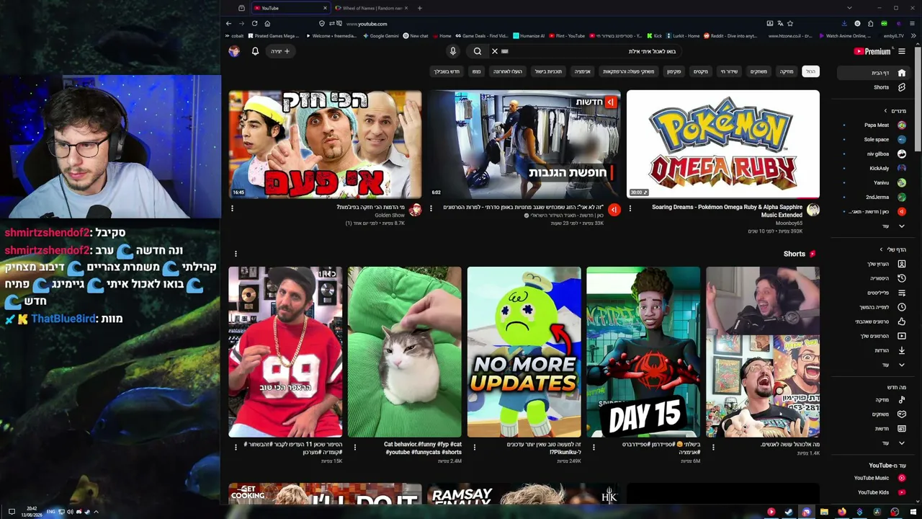
Task: Select the חדש בשבילך filter chip
Action: [x=447, y=71]
